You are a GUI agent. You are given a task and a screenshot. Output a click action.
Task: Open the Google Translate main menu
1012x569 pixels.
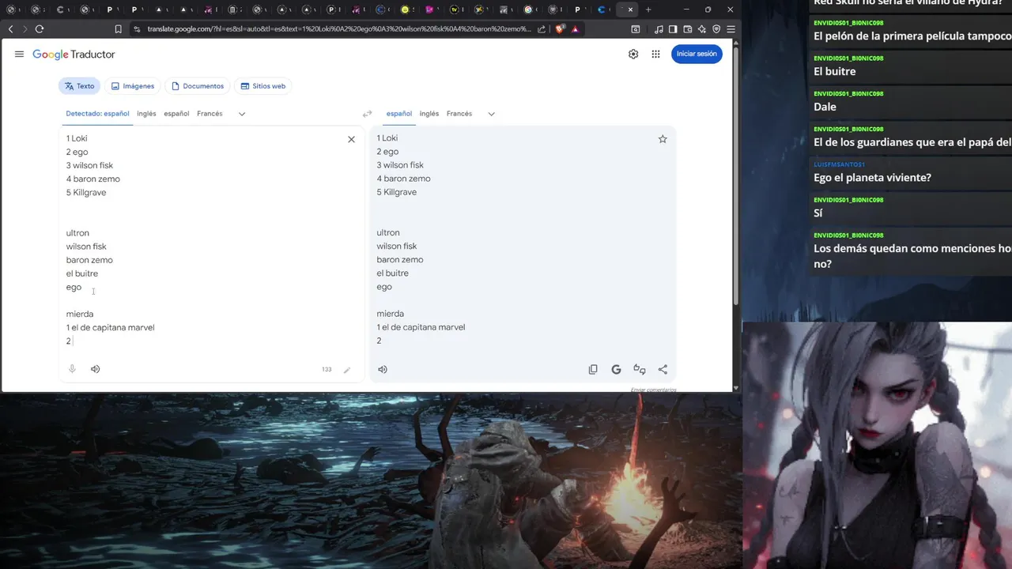19,54
